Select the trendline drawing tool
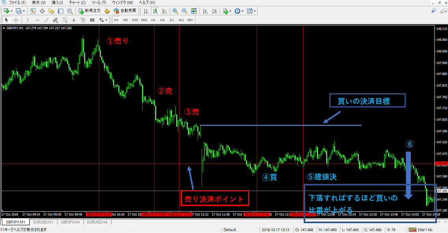The width and height of the screenshot is (448, 233). click(46, 20)
